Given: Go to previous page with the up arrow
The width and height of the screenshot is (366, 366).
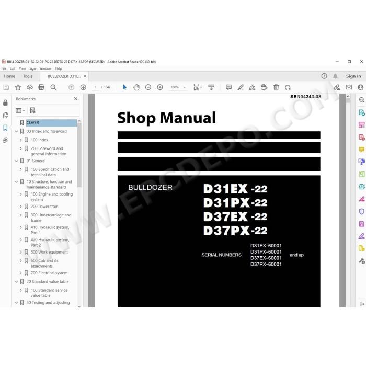Looking at the screenshot, I should pos(72,87).
